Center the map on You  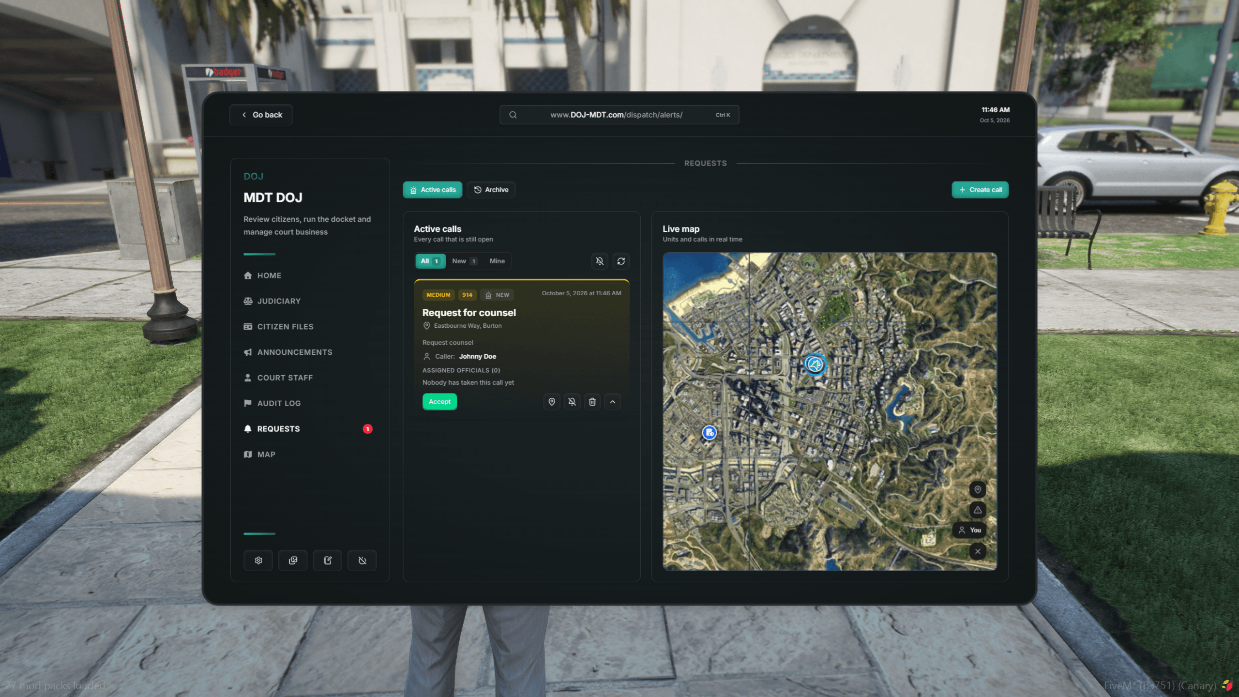point(969,530)
